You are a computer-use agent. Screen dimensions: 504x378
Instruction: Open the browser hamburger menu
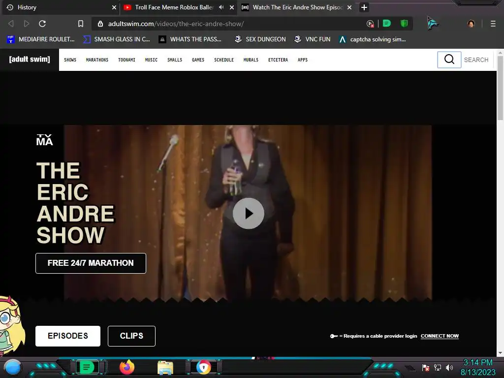(493, 24)
